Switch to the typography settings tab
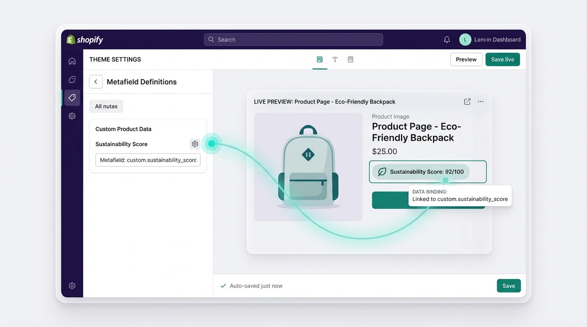 point(335,59)
